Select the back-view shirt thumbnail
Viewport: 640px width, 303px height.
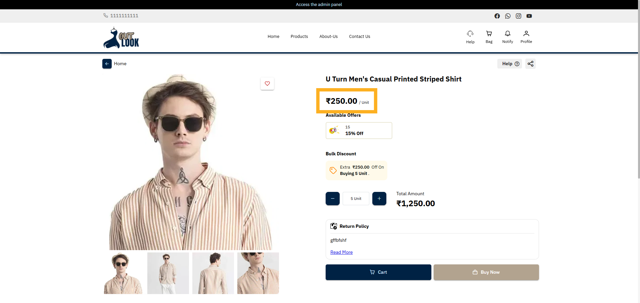213,273
